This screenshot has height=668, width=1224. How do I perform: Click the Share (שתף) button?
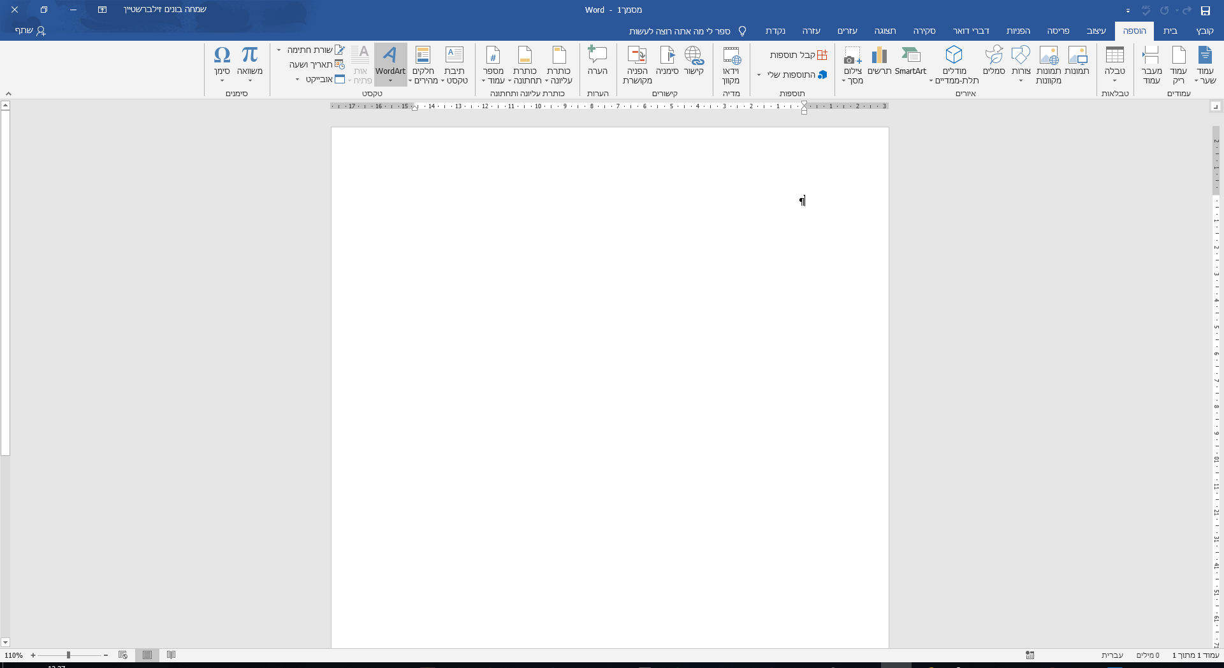click(30, 31)
